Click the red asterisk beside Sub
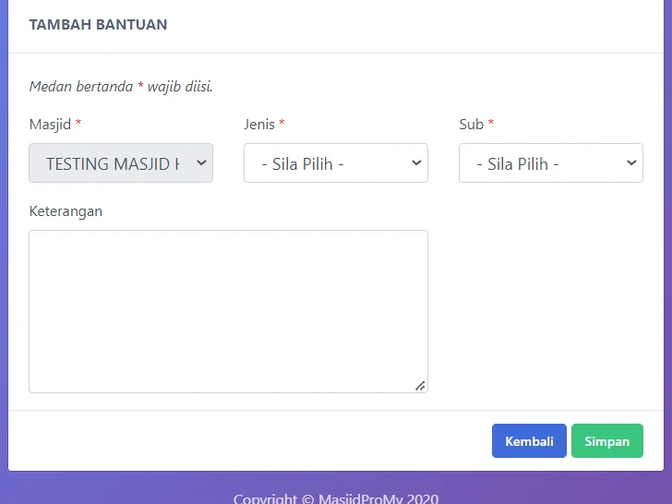672x504 pixels. tap(491, 125)
